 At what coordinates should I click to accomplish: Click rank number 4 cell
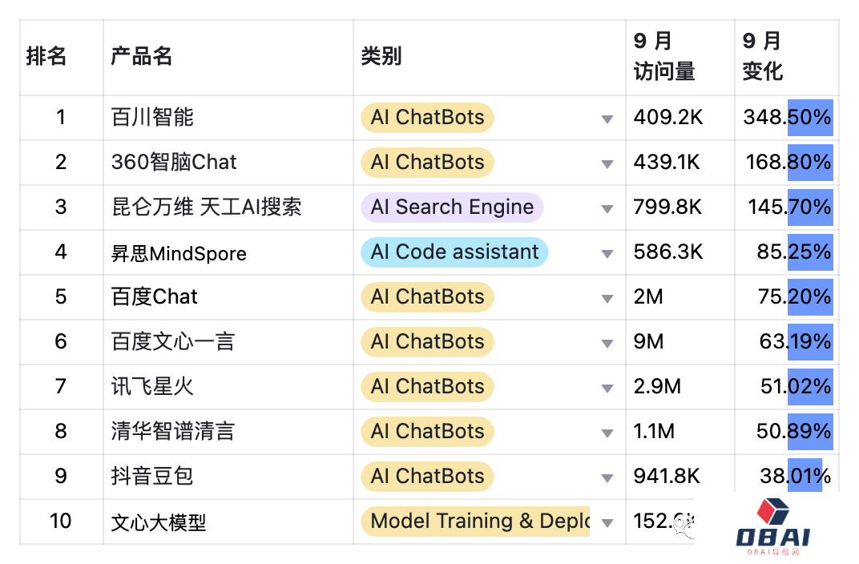pyautogui.click(x=60, y=252)
